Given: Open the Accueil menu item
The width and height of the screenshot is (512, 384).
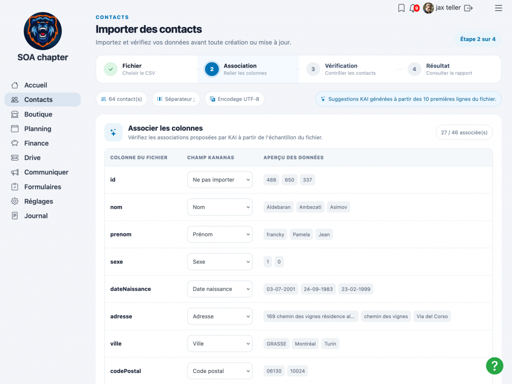Looking at the screenshot, I should (43, 85).
